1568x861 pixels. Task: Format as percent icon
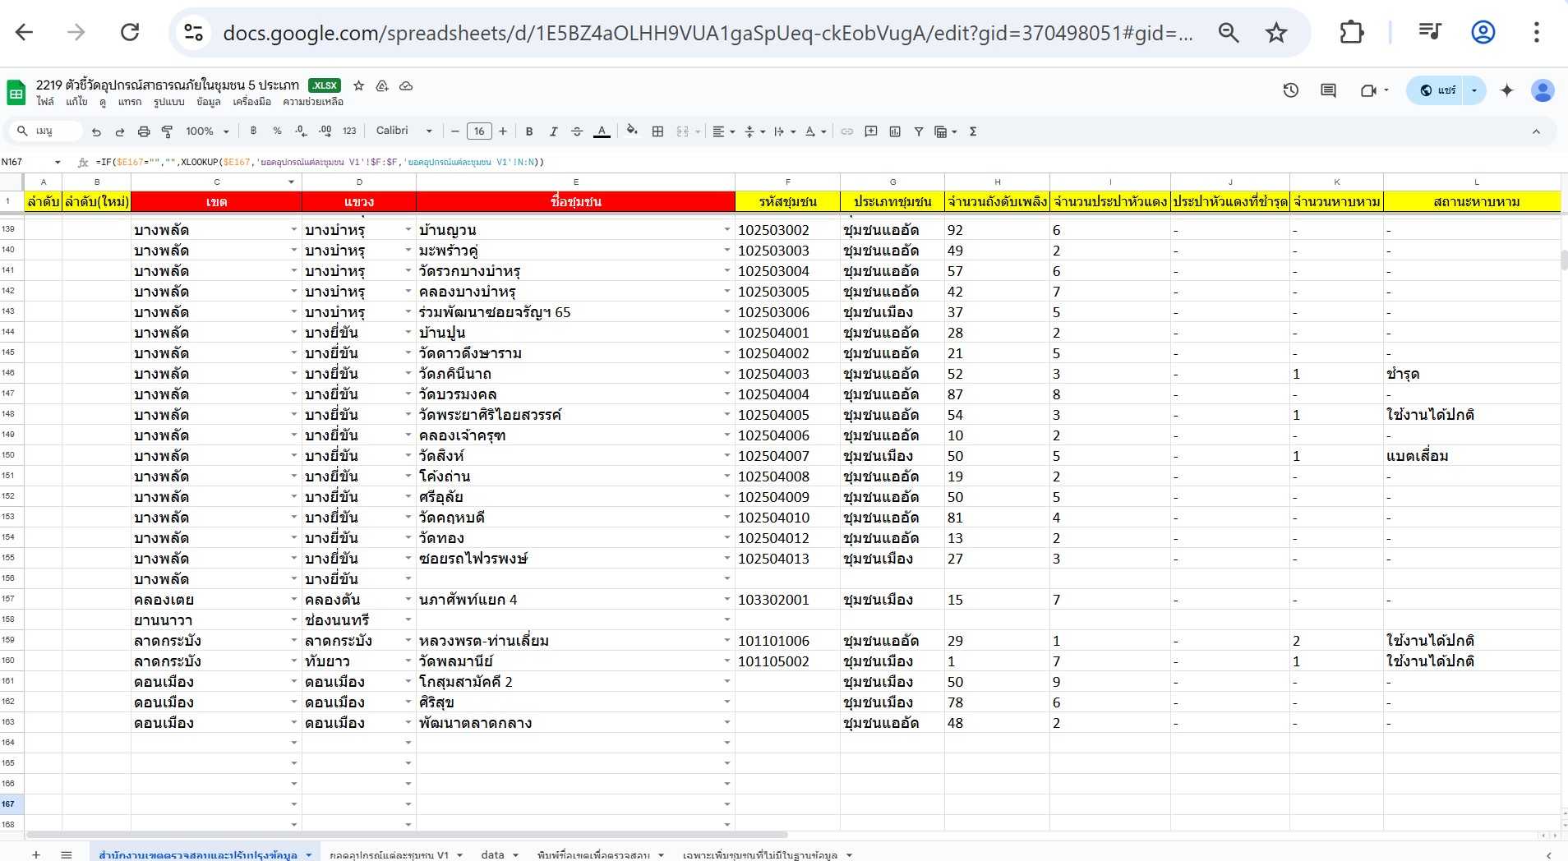pyautogui.click(x=277, y=131)
